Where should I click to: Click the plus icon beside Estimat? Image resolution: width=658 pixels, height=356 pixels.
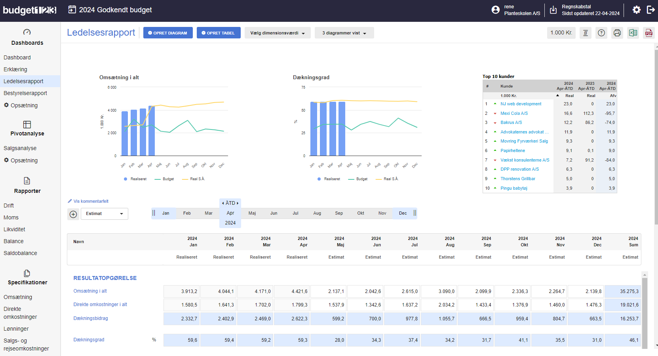tap(73, 214)
